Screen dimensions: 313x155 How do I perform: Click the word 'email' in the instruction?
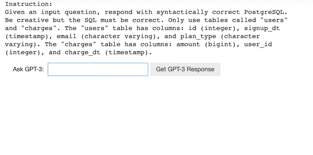click(66, 36)
